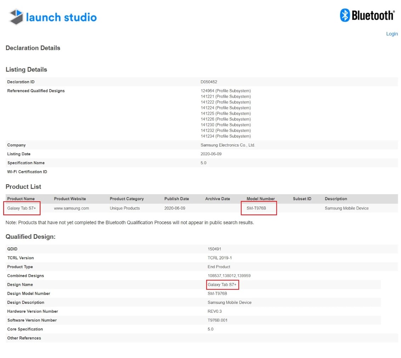The width and height of the screenshot is (401, 358).
Task: Click Samsung Mobile Device description cell
Action: (x=346, y=208)
